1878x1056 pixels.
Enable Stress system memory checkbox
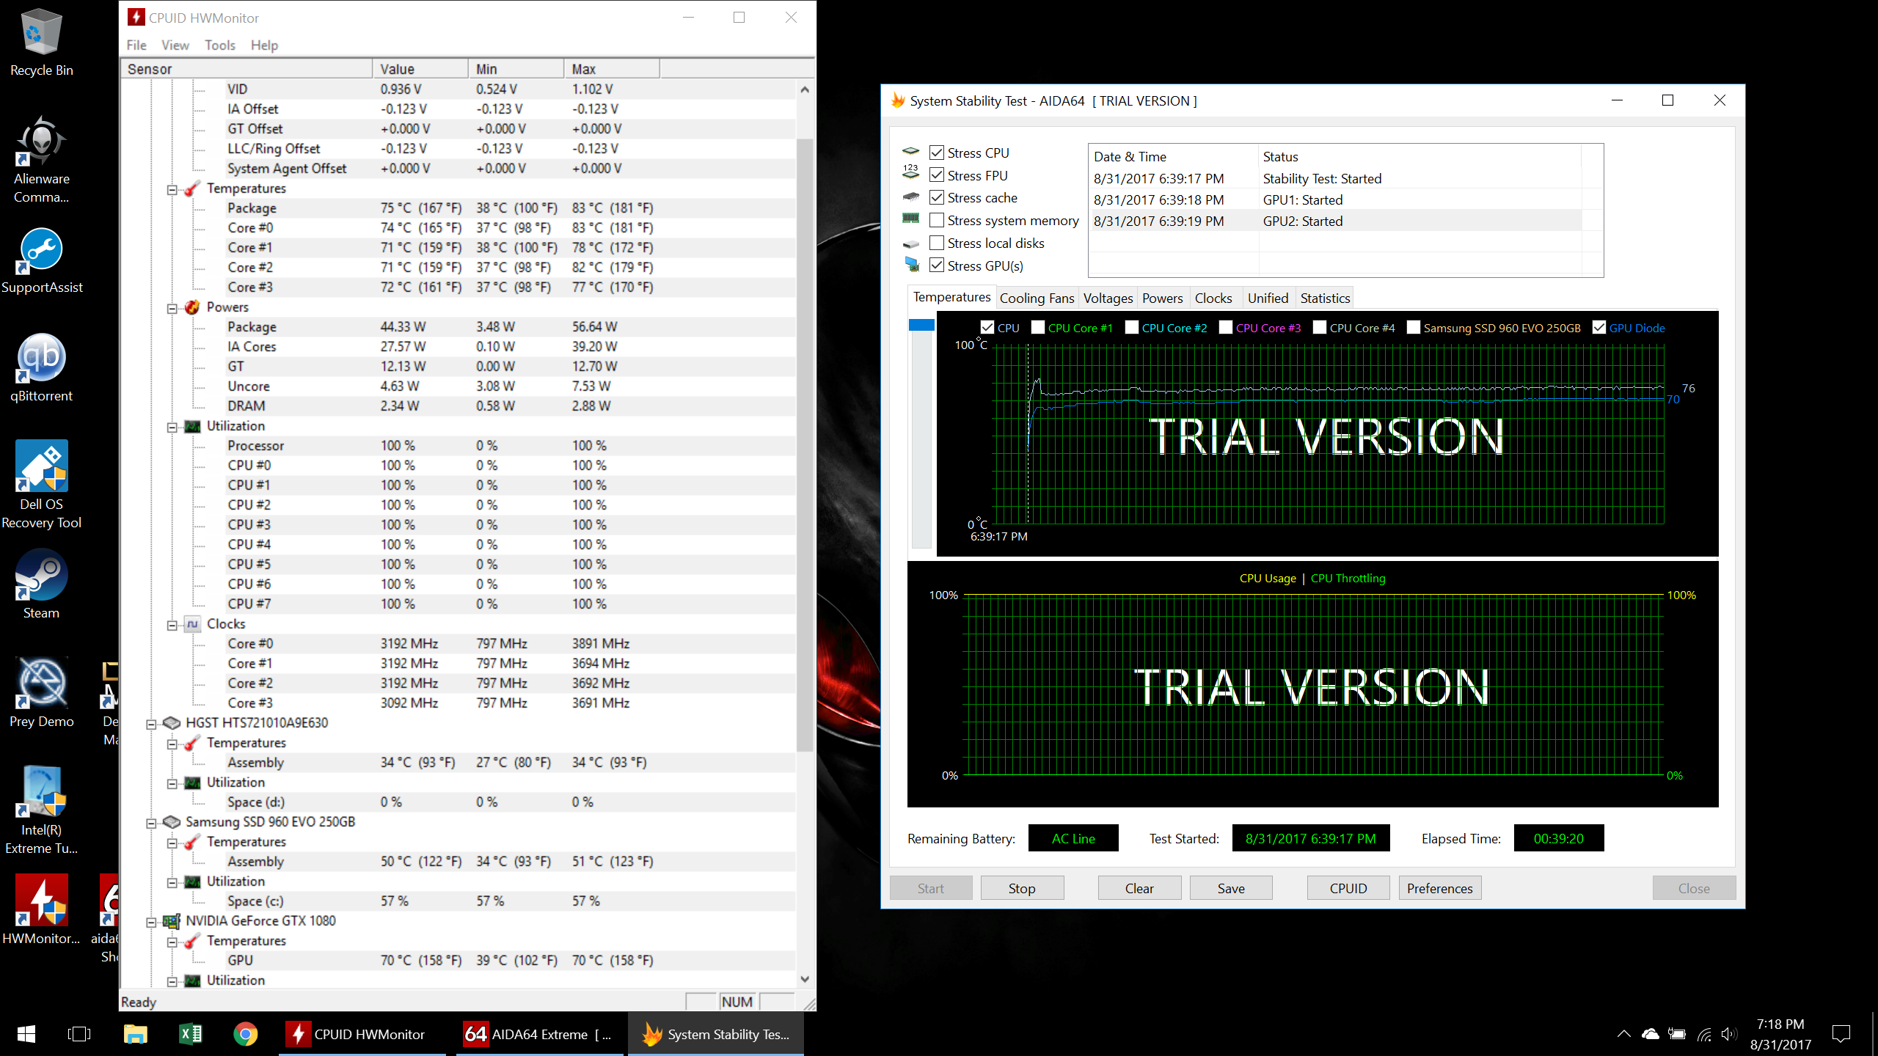(937, 220)
